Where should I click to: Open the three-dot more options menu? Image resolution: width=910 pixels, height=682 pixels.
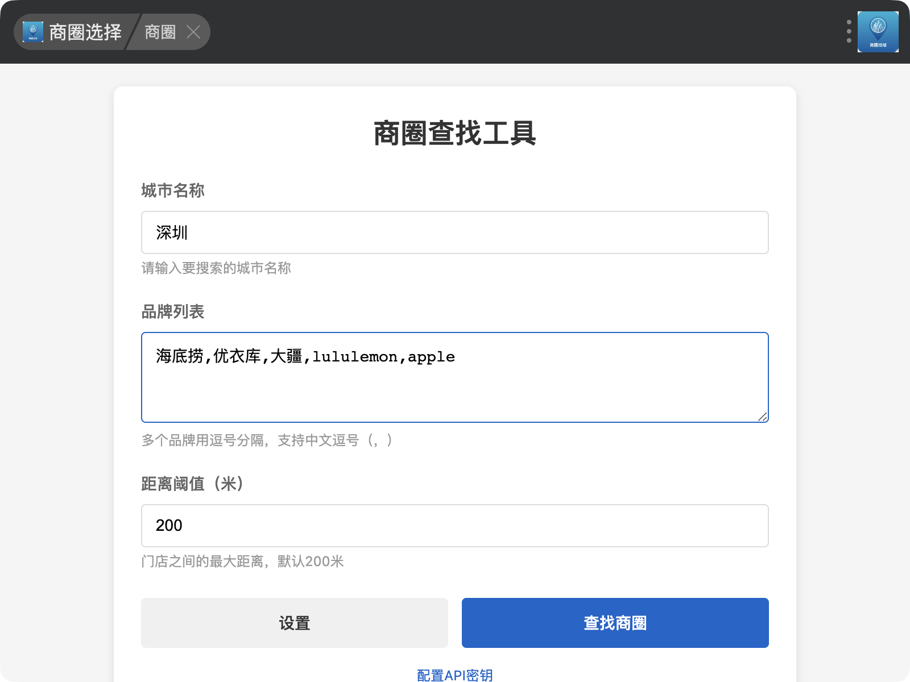pyautogui.click(x=849, y=32)
